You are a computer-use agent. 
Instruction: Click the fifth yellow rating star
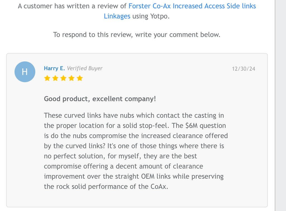[x=80, y=78]
